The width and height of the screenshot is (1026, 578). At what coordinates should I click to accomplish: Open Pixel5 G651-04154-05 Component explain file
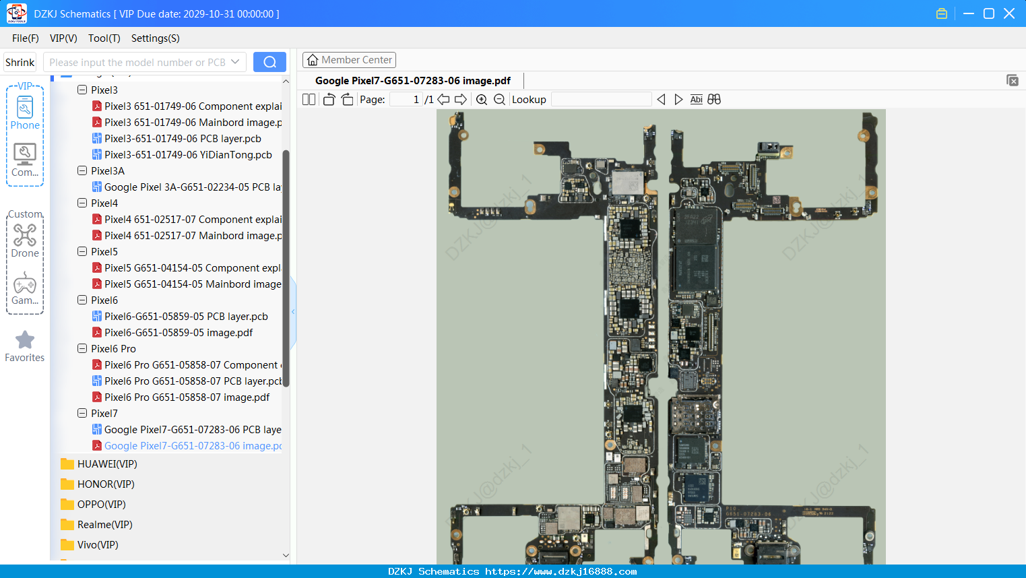coord(187,267)
